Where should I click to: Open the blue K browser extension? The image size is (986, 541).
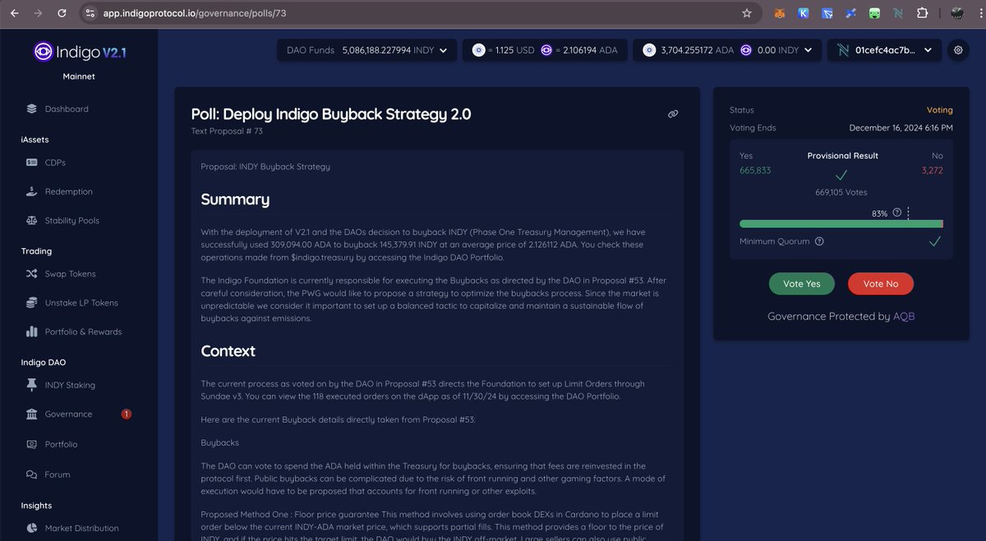pos(804,13)
